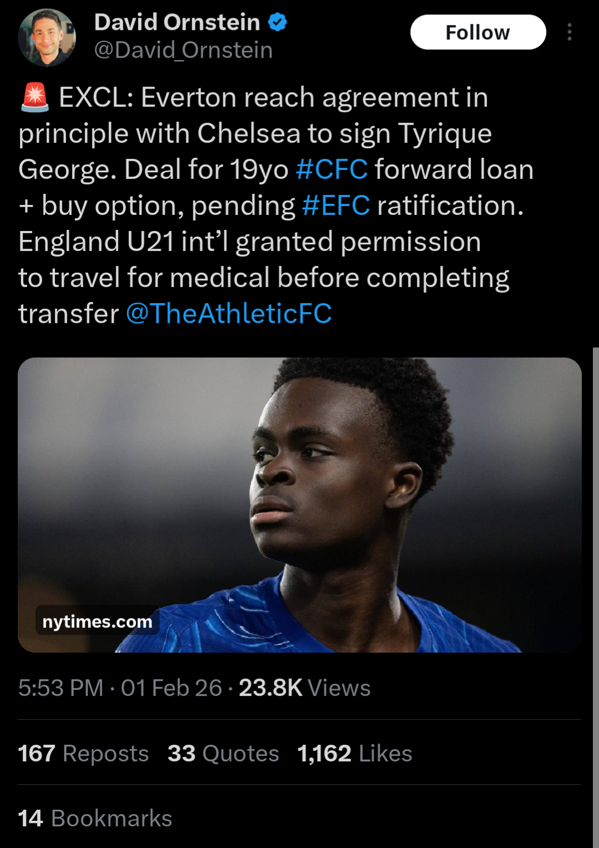Show the 1,162 Likes list

point(354,754)
